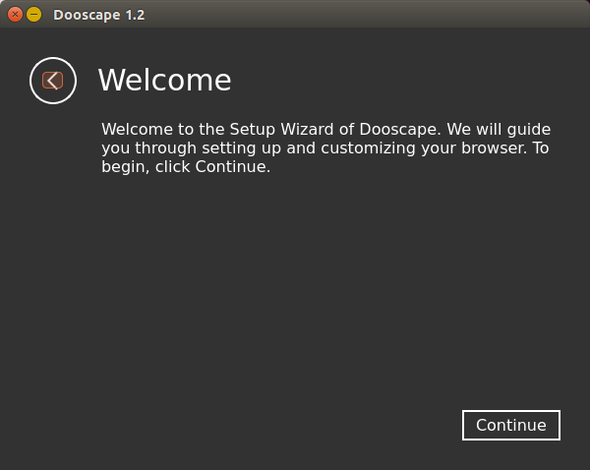Click the Dooscape 1.2 title text

pos(99,15)
